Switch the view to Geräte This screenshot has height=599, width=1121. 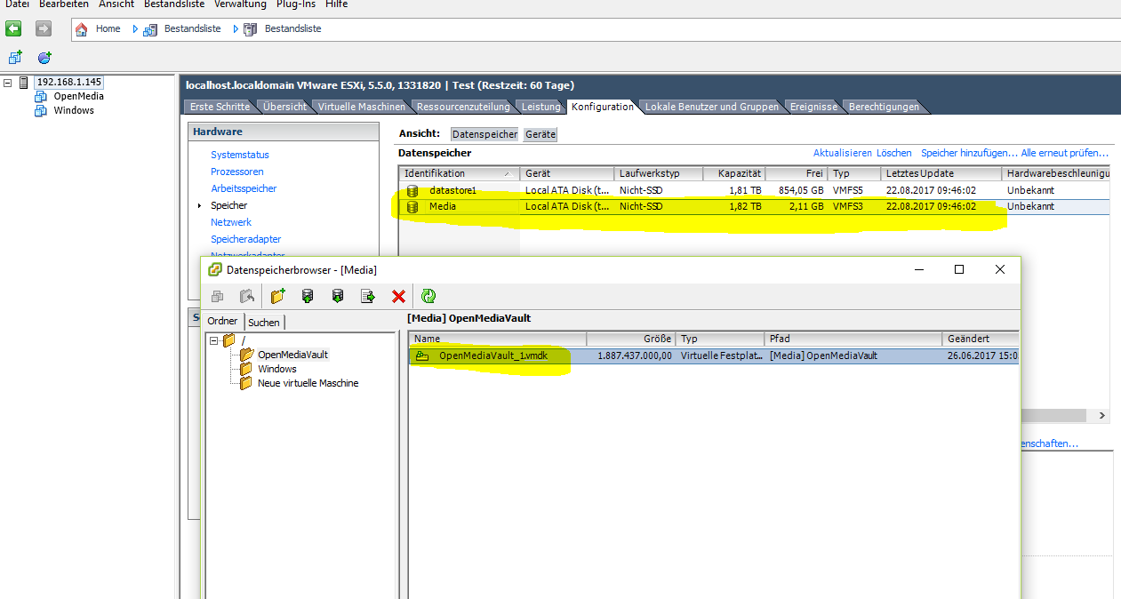pyautogui.click(x=540, y=134)
